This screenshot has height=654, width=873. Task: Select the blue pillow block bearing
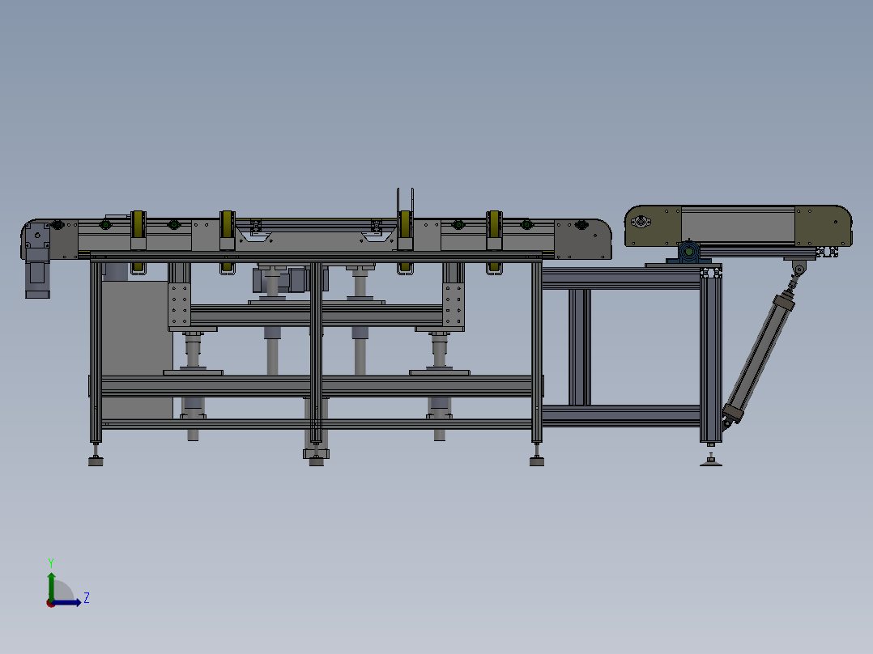(x=688, y=253)
